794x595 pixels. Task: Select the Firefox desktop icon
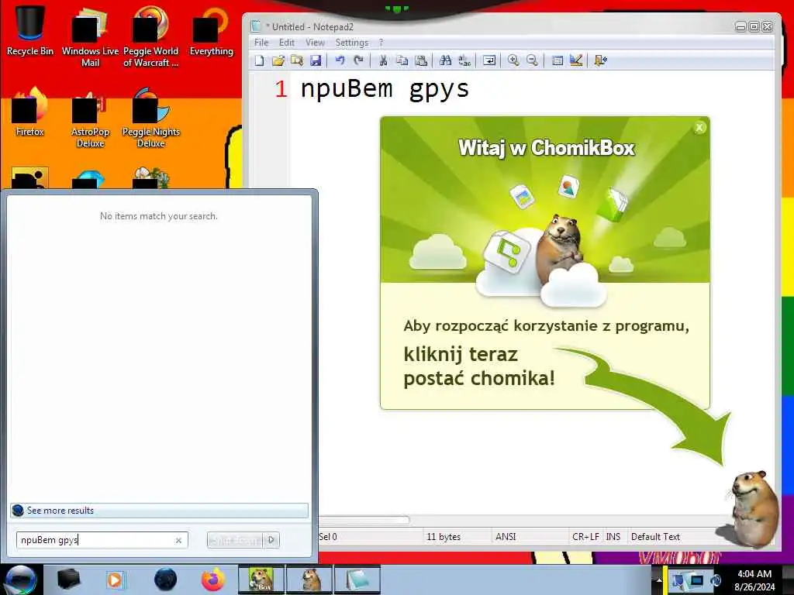[x=30, y=112]
